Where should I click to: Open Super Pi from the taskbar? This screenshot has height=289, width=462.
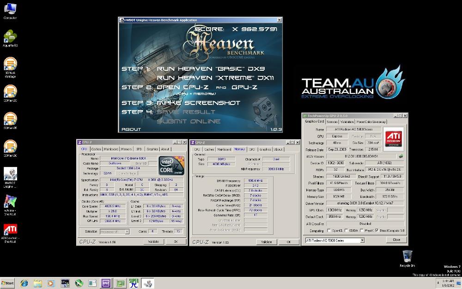tap(134, 283)
